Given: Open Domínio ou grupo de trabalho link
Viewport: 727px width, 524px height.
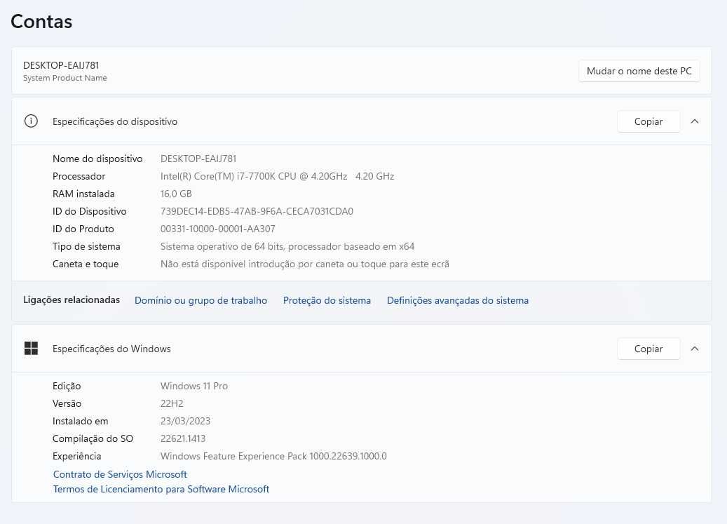Looking at the screenshot, I should pyautogui.click(x=201, y=300).
